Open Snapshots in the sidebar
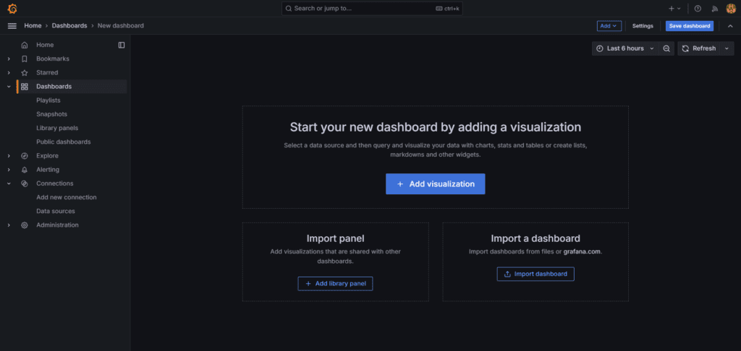This screenshot has width=741, height=351. 51,114
